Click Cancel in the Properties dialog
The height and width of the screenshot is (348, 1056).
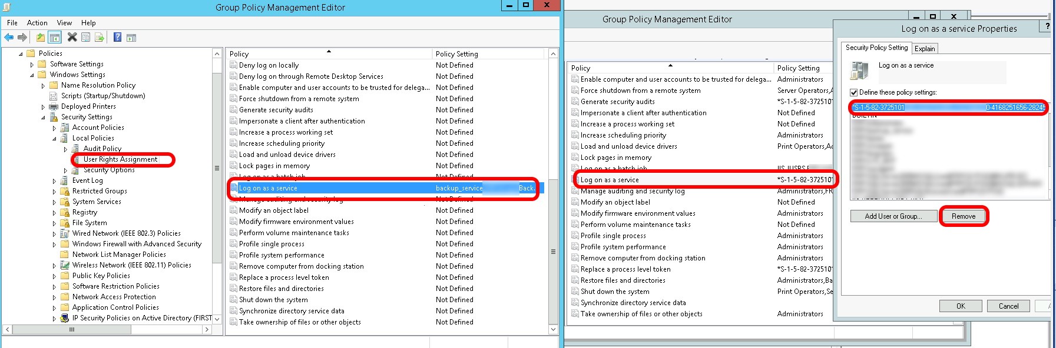tap(1008, 306)
